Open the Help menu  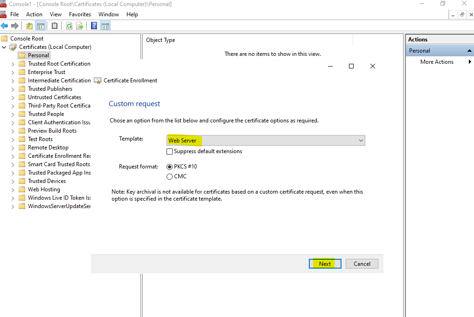point(132,14)
